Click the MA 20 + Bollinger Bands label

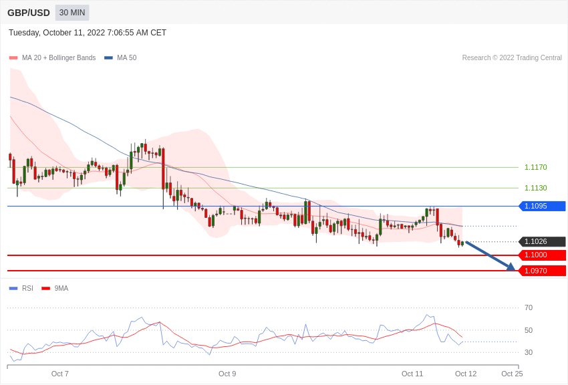59,58
